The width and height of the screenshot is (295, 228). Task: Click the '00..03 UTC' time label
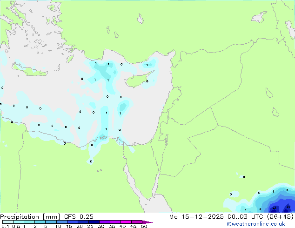click(x=245, y=217)
